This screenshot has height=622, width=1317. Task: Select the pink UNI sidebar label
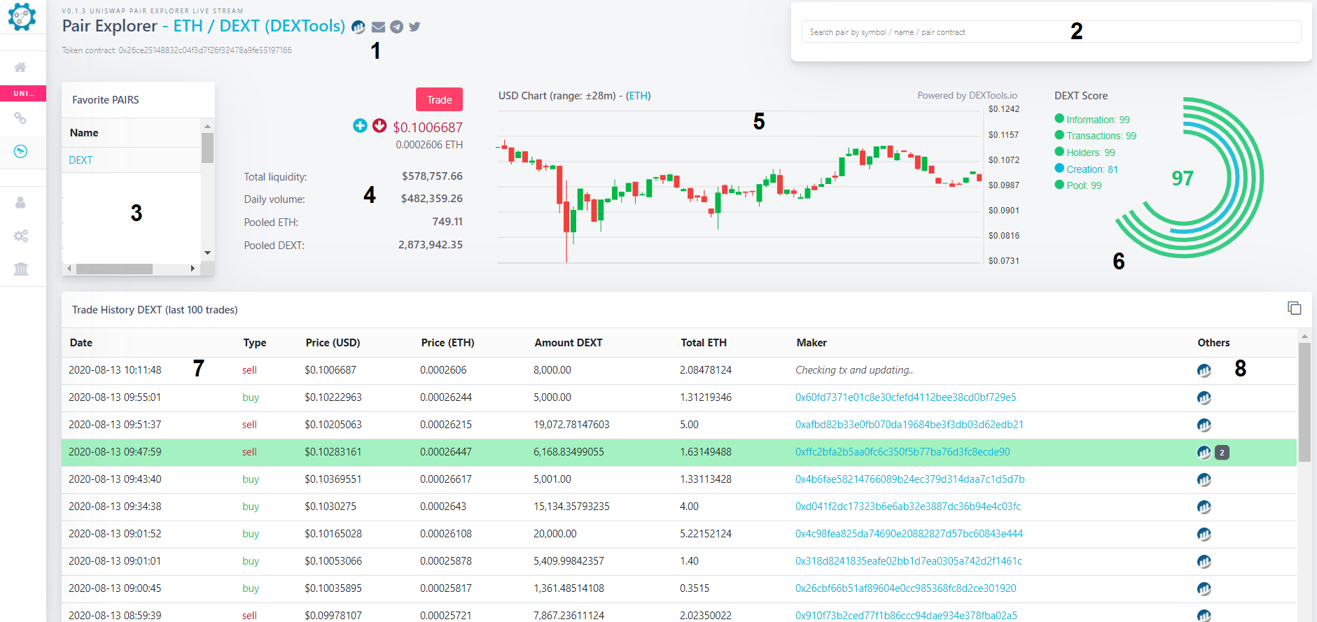click(x=23, y=93)
